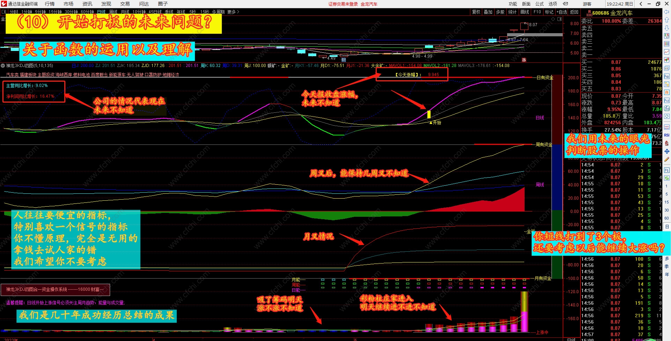This screenshot has height=341, width=671.
Task: Click the F10 icon in right sidebar
Action: (x=666, y=76)
